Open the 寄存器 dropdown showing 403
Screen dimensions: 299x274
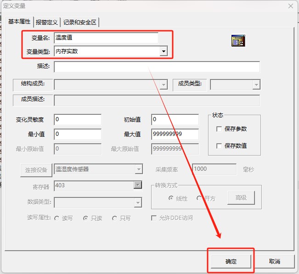click(137, 185)
